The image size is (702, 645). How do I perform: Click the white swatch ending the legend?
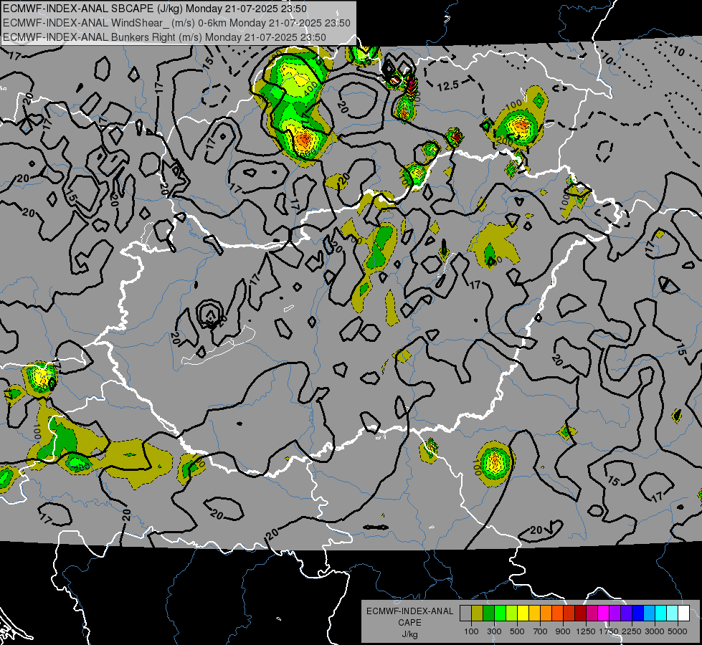click(x=684, y=613)
